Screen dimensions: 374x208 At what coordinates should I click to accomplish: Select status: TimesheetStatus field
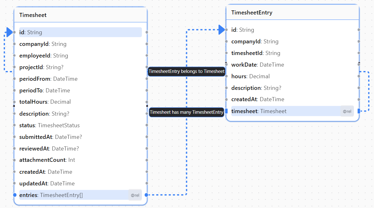point(81,125)
